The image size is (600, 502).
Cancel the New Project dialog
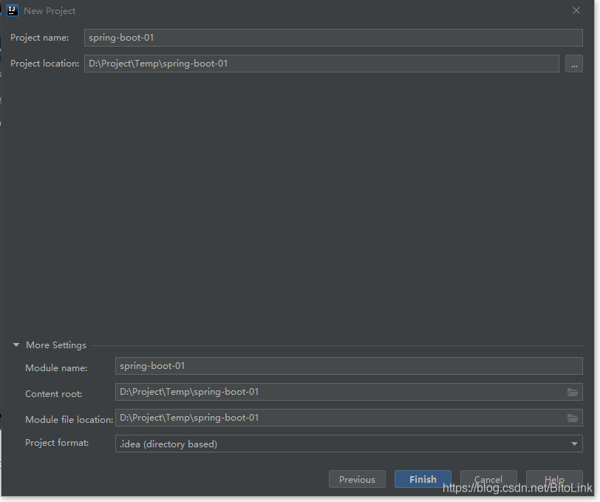[488, 479]
